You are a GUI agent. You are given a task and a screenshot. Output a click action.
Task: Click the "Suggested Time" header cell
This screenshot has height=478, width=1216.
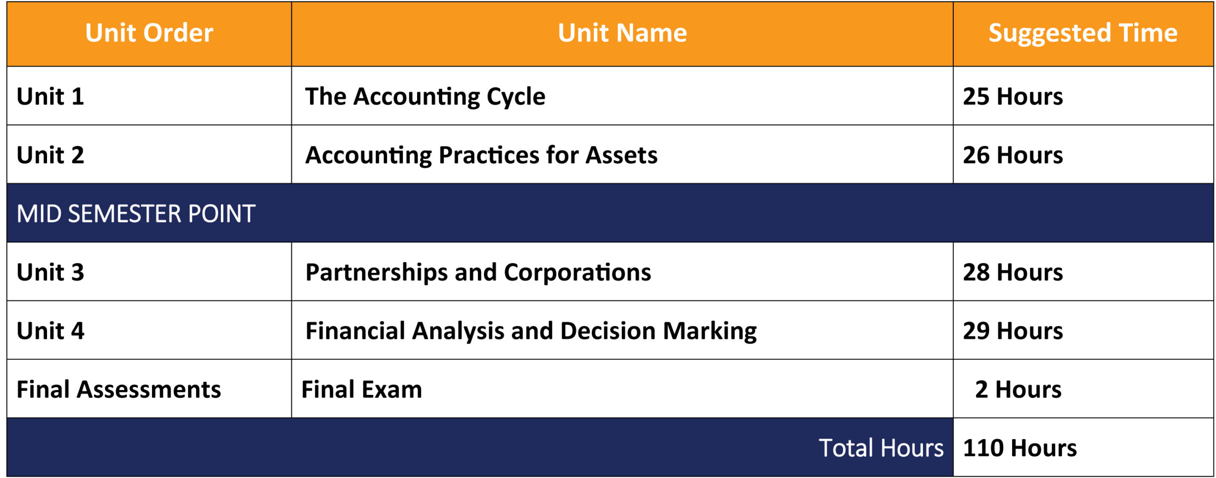tap(1083, 33)
